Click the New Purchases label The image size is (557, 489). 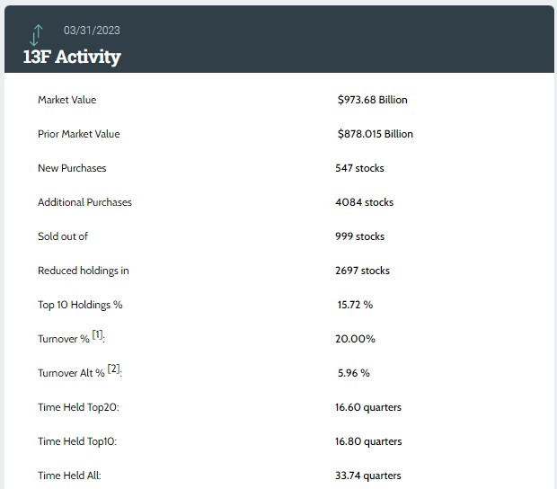point(72,168)
